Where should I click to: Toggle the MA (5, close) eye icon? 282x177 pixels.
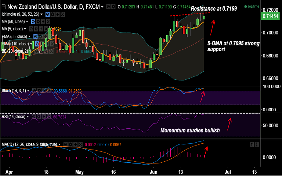click(31, 29)
